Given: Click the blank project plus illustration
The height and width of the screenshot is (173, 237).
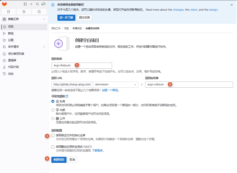Looking at the screenshot, I should click(62, 44).
